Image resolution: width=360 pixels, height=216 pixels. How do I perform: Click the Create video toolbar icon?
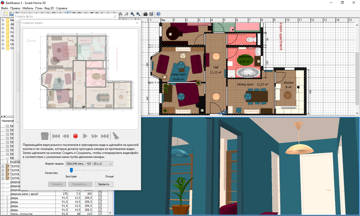(151, 14)
